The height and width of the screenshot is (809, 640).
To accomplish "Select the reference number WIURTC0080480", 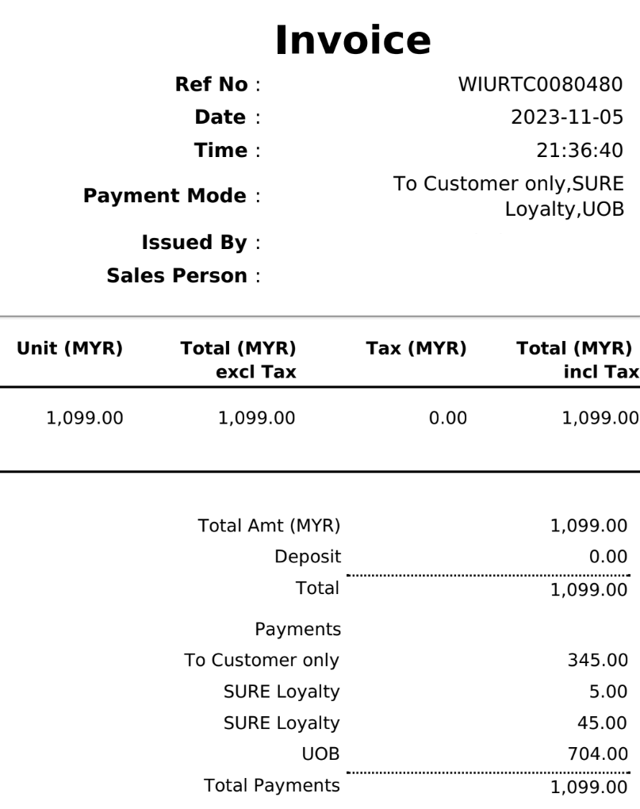I will coord(541,84).
